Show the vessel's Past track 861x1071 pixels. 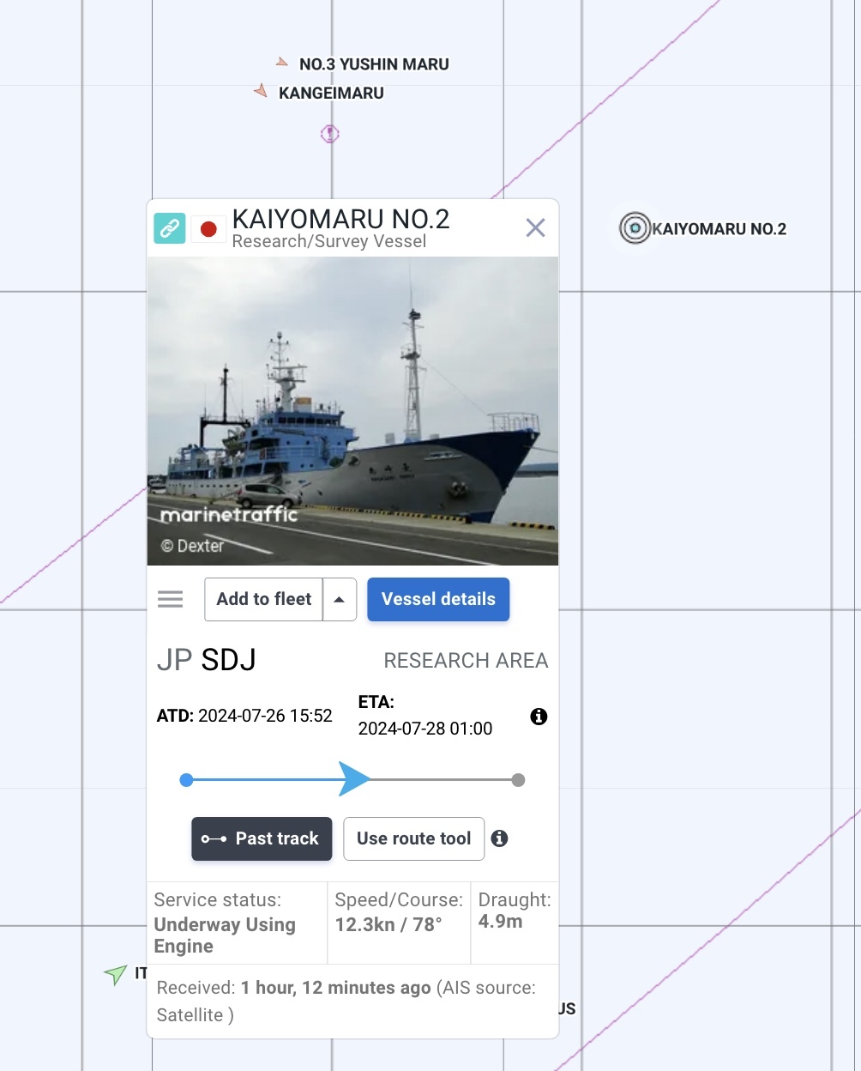(262, 838)
